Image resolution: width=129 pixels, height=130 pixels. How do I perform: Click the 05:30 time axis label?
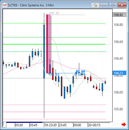(x=19, y=125)
